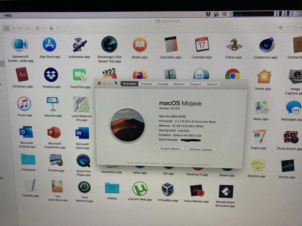
Task: Open QuickTime Player.app icon
Action: point(83,161)
